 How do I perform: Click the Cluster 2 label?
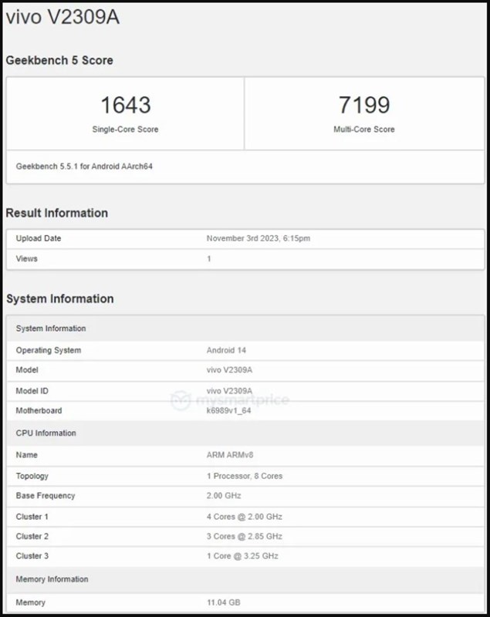pyautogui.click(x=32, y=536)
